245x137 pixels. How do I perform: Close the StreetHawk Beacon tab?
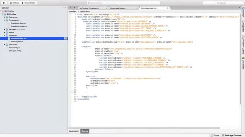[x=137, y=8]
